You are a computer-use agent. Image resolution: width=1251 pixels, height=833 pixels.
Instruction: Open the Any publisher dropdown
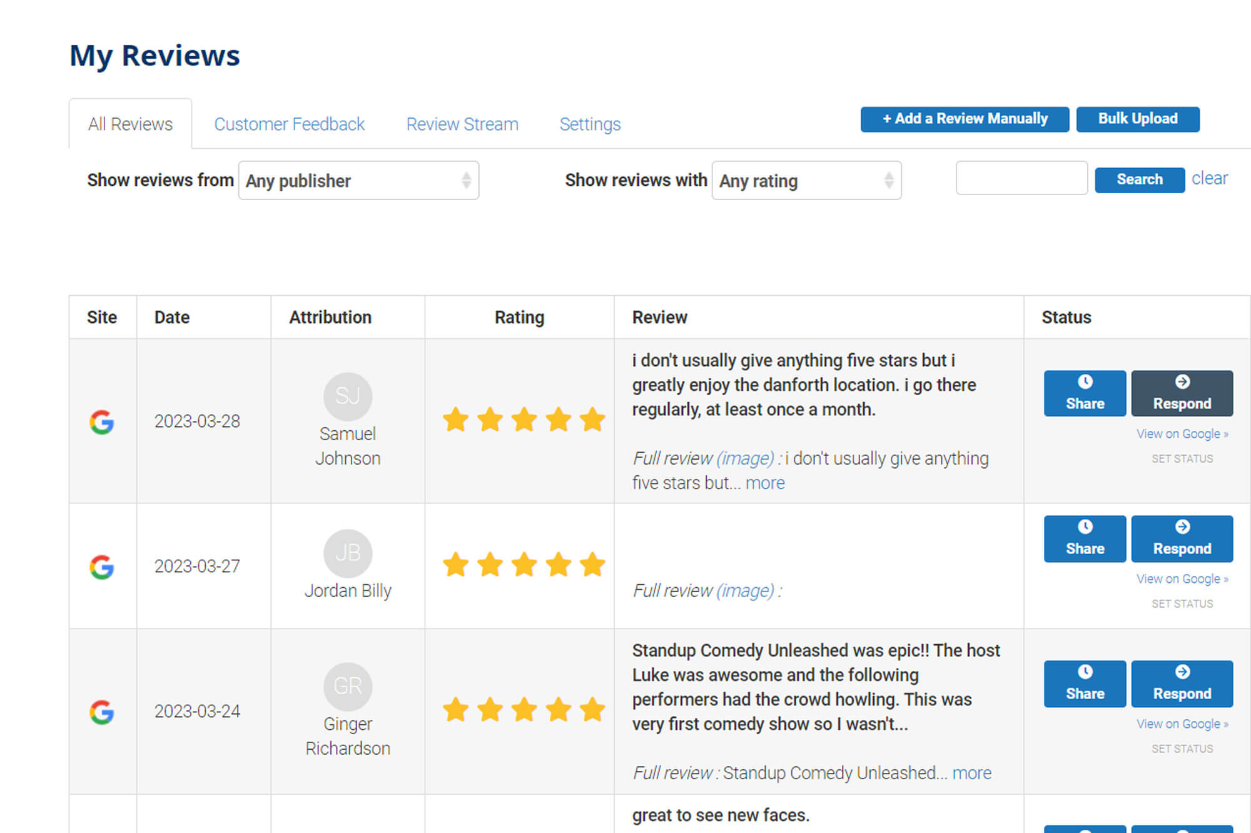click(x=358, y=181)
